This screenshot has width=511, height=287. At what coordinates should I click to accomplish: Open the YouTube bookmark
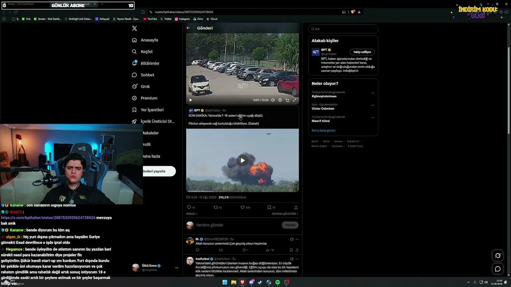point(150,19)
